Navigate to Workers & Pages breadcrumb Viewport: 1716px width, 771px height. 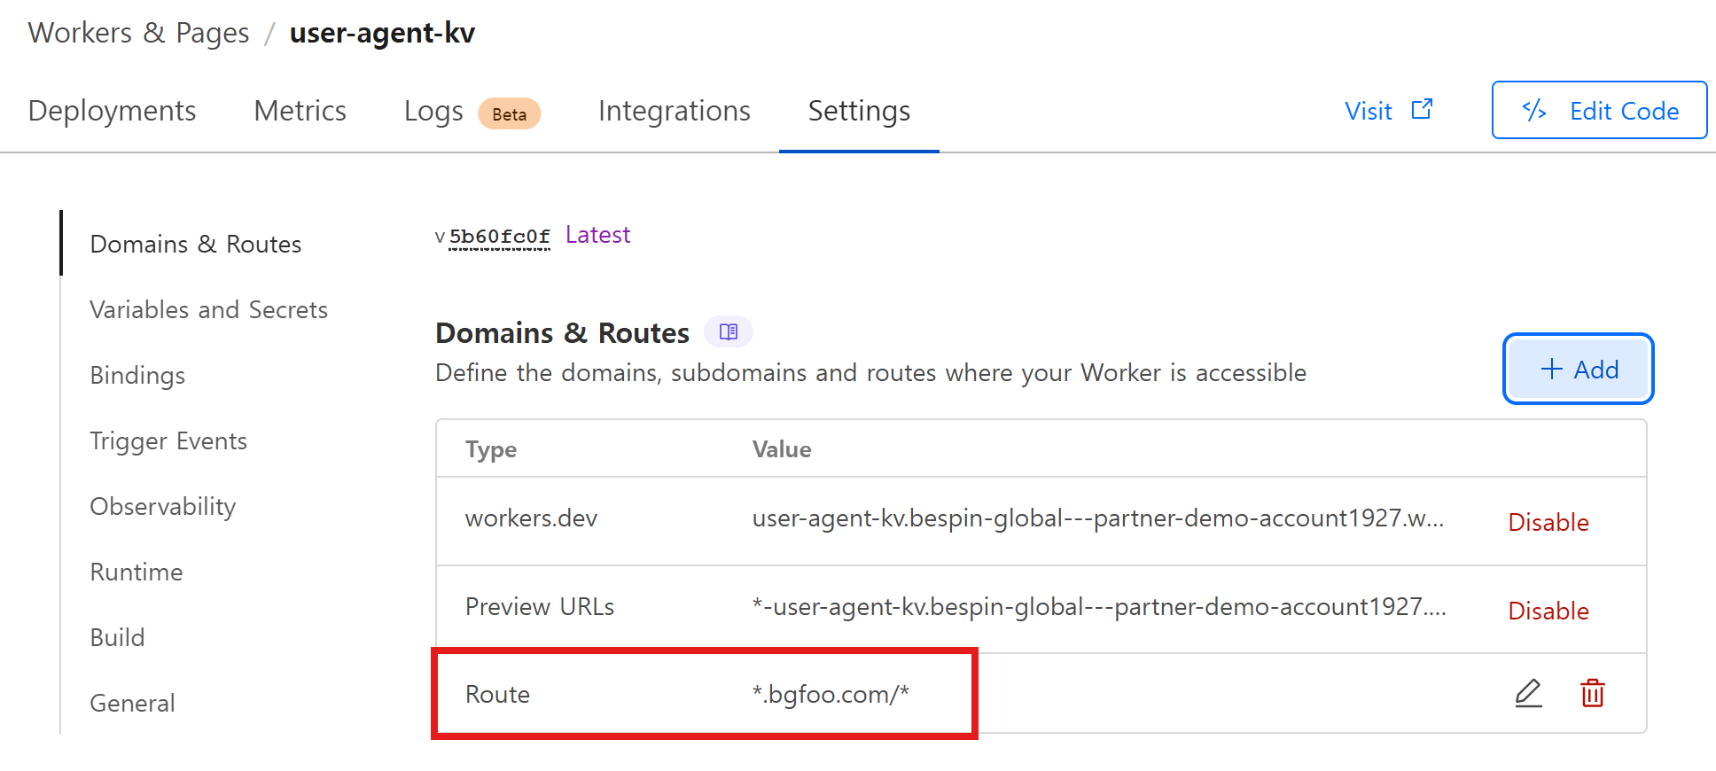coord(138,33)
